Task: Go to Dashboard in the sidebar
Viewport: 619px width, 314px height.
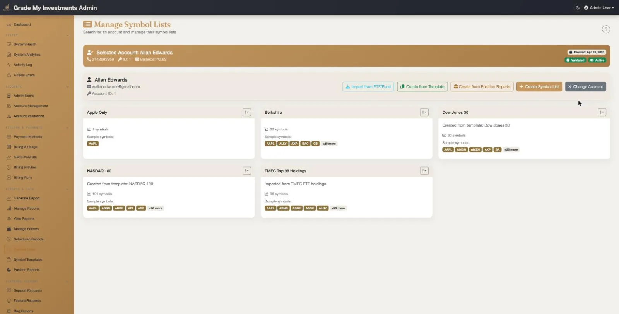Action: (x=22, y=24)
